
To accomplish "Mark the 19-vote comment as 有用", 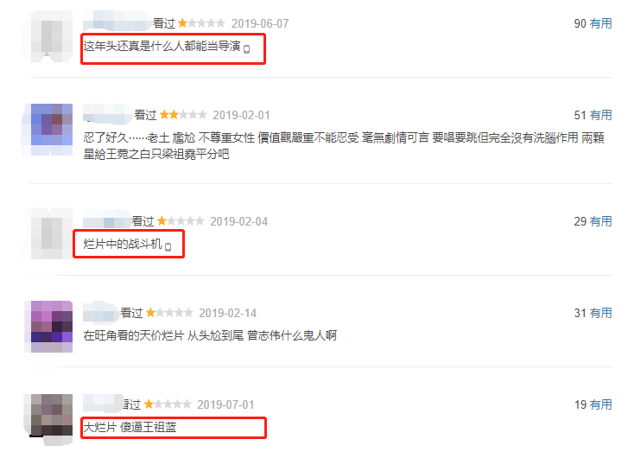I will point(600,404).
